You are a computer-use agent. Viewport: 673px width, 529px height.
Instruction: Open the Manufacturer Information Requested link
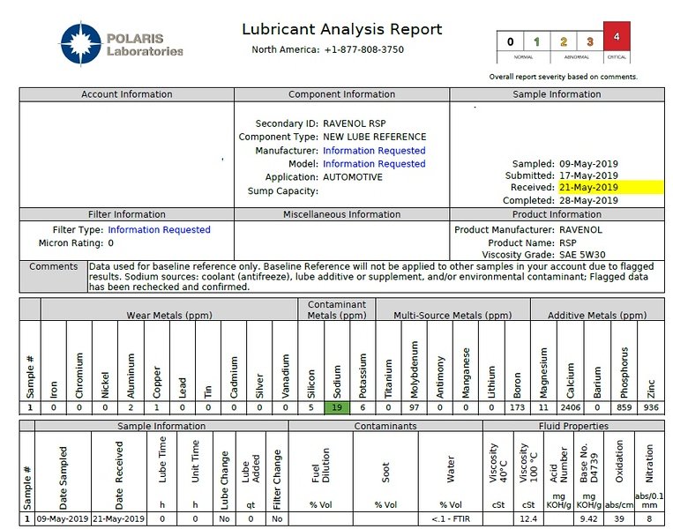point(374,151)
